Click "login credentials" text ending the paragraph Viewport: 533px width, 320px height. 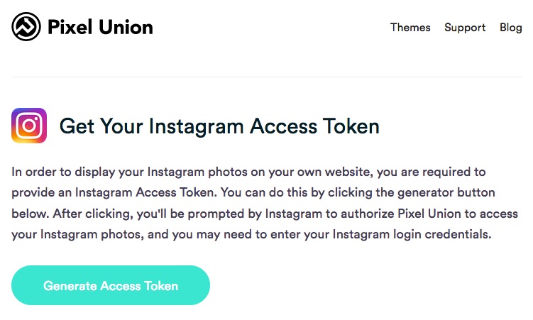point(445,234)
